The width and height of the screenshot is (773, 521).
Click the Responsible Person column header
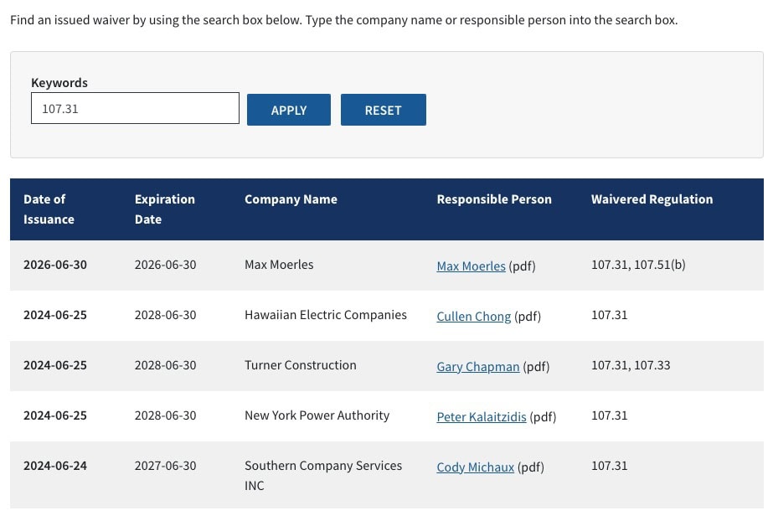(494, 199)
